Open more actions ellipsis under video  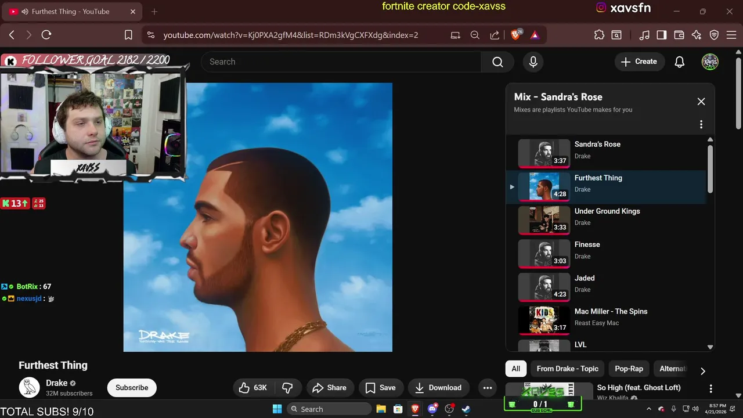[488, 388]
